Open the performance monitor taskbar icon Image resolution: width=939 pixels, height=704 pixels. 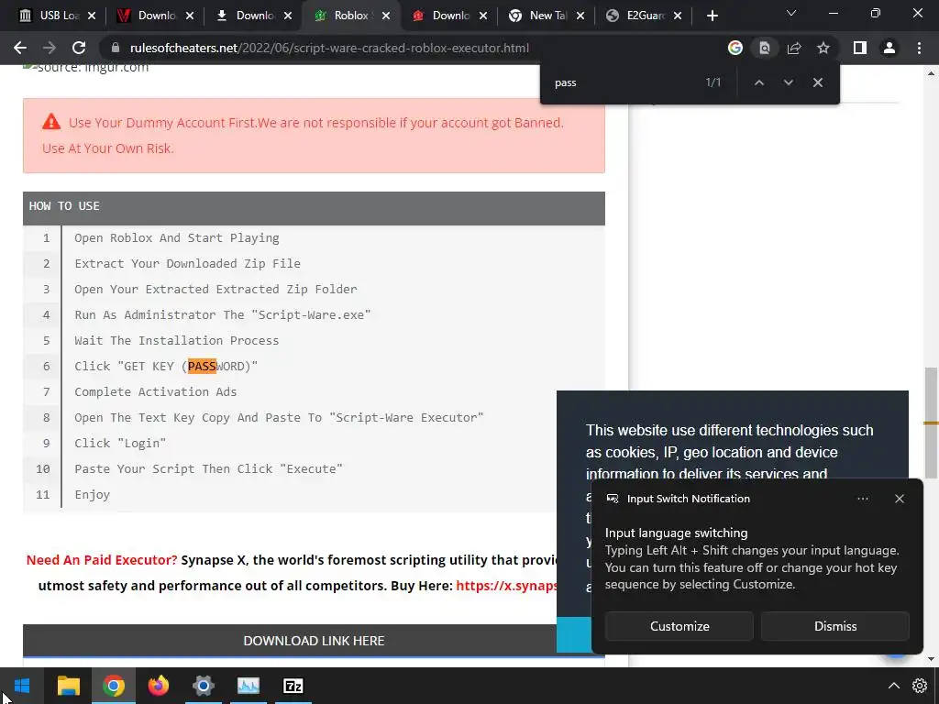(x=248, y=686)
